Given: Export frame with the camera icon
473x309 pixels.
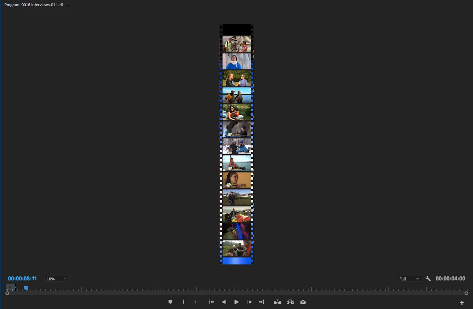Looking at the screenshot, I should coord(303,302).
